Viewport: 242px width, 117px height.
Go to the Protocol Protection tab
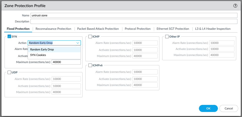(137, 29)
